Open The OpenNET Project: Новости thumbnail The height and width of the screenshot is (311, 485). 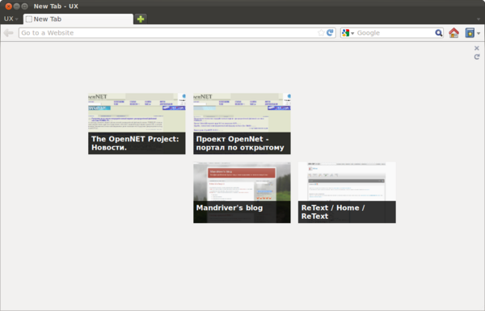pos(137,124)
